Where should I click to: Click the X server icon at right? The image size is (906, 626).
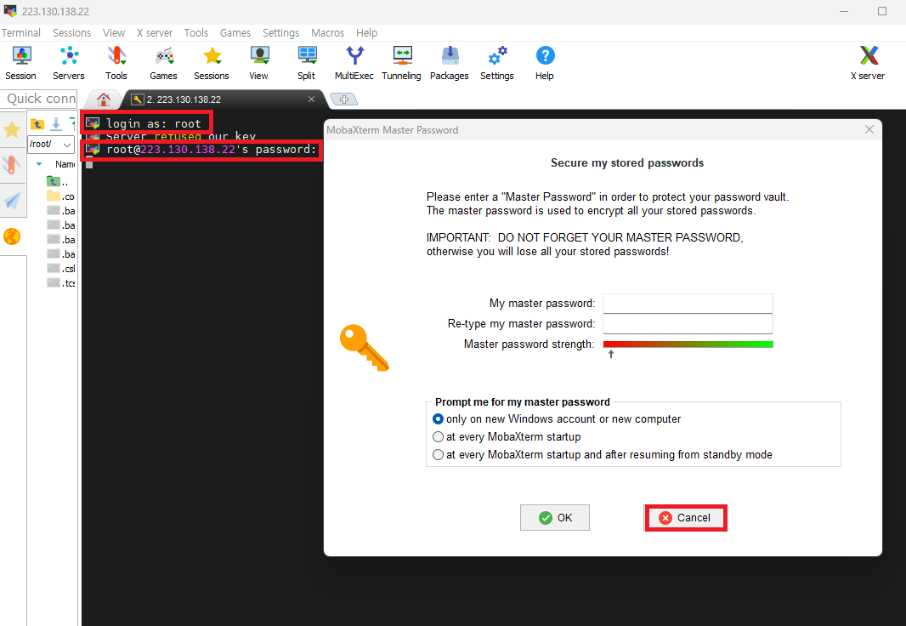(x=868, y=63)
